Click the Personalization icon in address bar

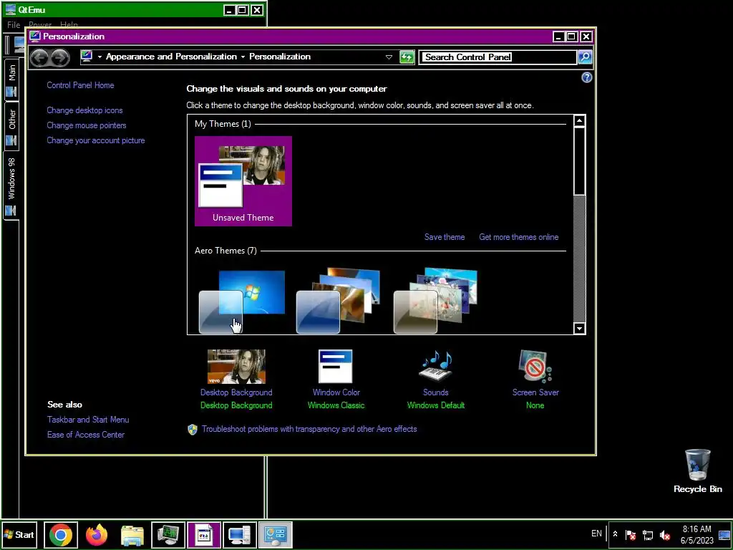click(87, 57)
